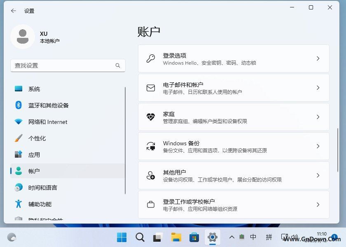Open Microsoft Store from the taskbar

point(193,237)
